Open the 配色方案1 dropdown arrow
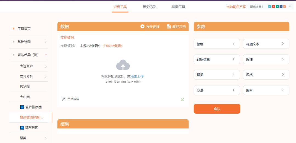Image resolution: width=296 pixels, height=143 pixels. (x=290, y=6)
